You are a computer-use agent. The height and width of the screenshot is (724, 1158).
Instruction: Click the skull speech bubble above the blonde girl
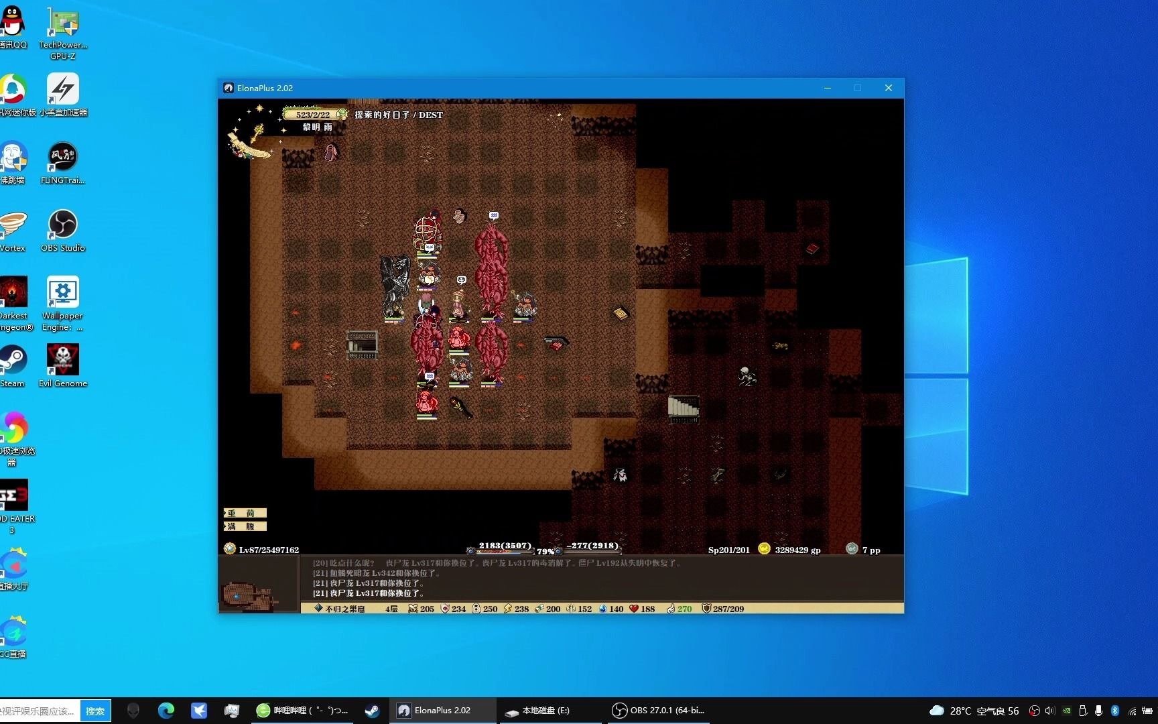tap(461, 280)
